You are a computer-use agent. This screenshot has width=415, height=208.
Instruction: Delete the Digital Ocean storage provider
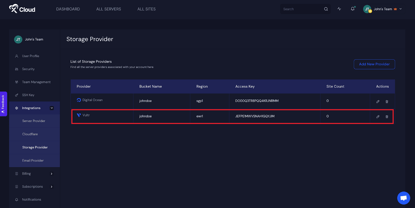pyautogui.click(x=387, y=101)
